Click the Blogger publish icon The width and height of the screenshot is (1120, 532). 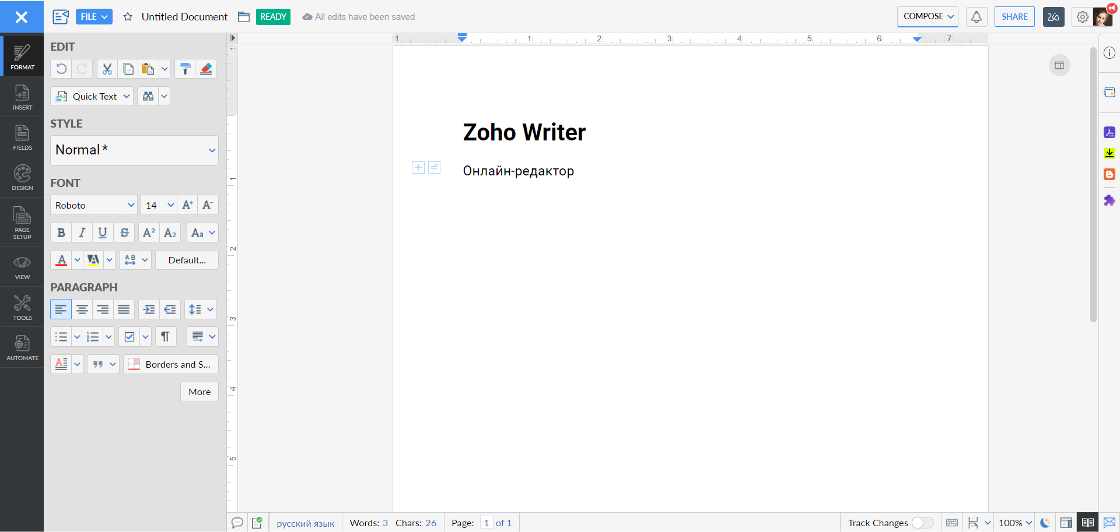1109,174
